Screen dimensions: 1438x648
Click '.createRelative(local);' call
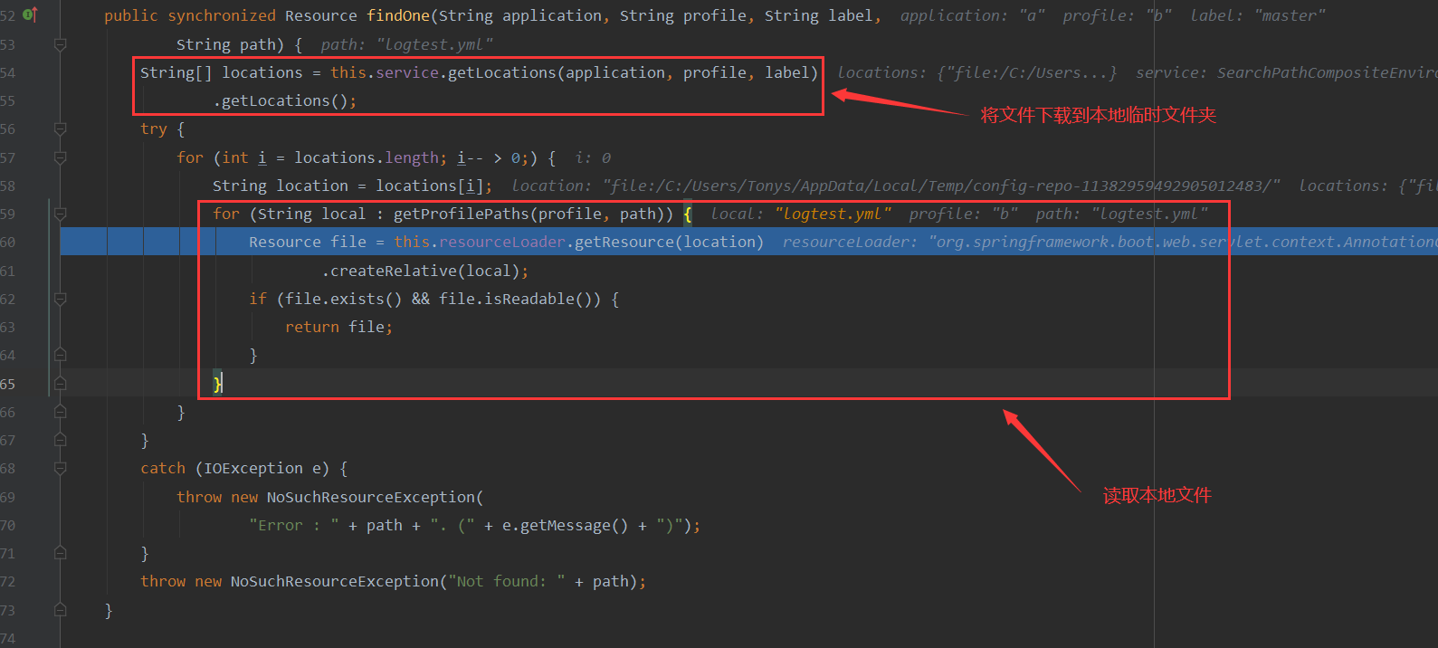425,271
